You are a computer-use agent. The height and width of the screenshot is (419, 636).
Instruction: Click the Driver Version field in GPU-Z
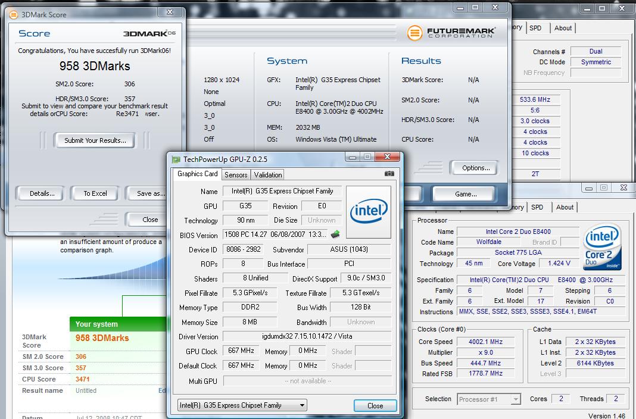[307, 336]
